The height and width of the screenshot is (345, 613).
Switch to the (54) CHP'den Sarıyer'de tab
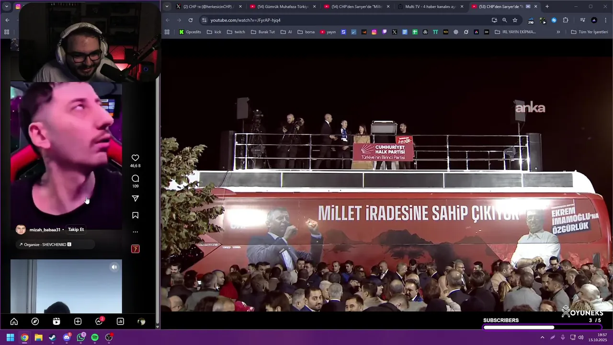[x=357, y=7]
